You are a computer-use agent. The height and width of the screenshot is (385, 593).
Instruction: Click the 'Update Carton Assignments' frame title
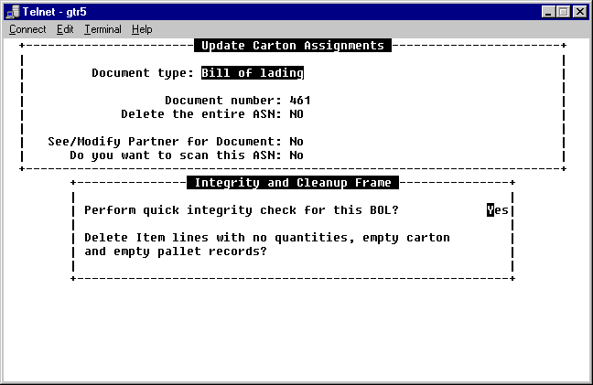click(x=292, y=46)
